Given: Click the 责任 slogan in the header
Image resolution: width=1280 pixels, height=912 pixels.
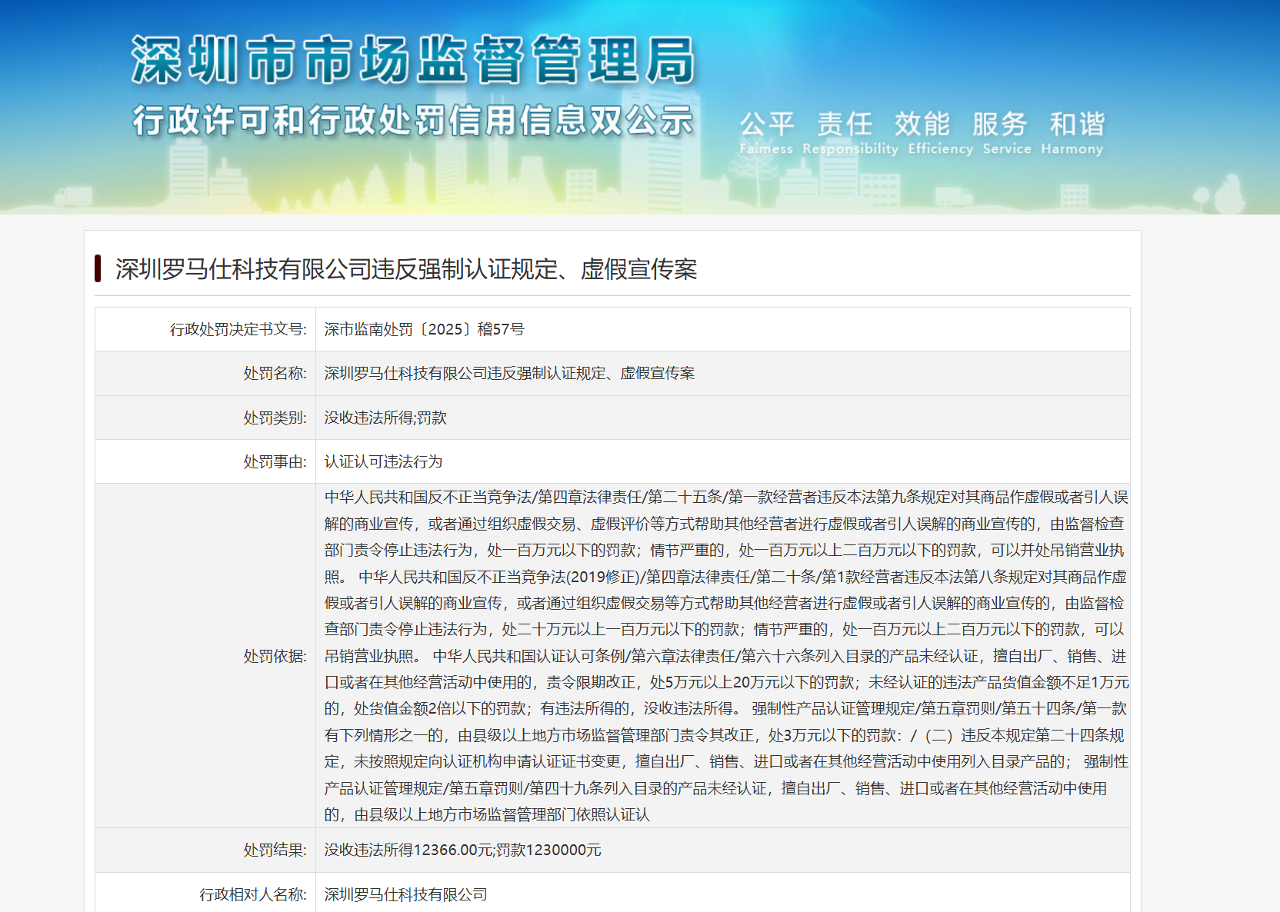Looking at the screenshot, I should point(846,124).
